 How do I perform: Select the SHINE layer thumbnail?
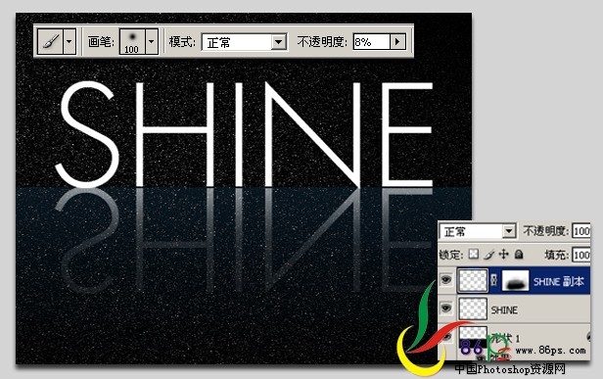pos(473,308)
